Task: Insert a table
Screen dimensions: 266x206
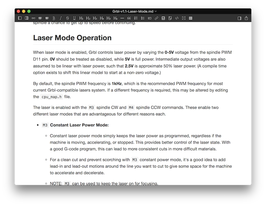Action: tap(191, 18)
